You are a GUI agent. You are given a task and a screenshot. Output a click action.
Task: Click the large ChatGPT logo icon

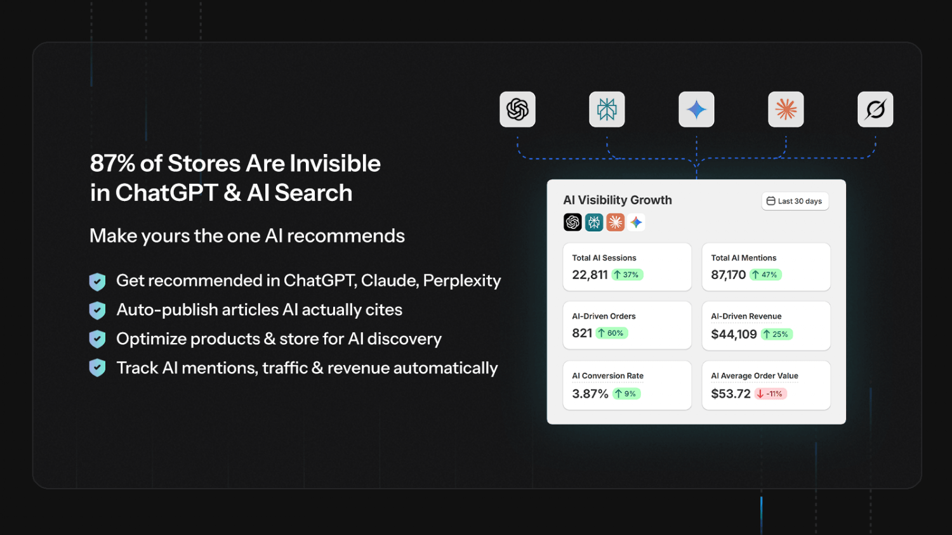pyautogui.click(x=517, y=110)
